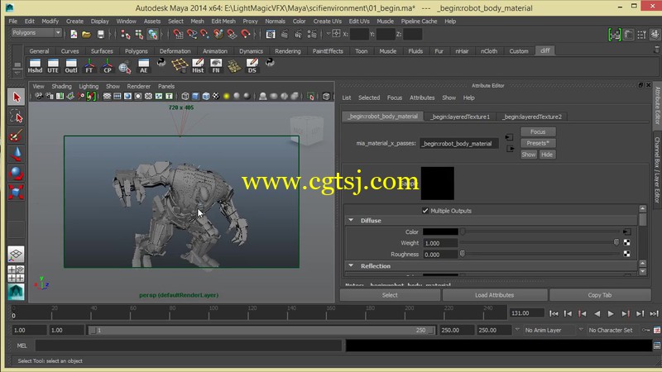Open the _begin:layeredTexture2 tab
Viewport: 662px width, 372px height.
(x=532, y=117)
